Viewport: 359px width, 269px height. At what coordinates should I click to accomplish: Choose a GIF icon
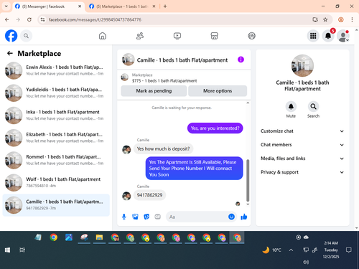click(157, 217)
